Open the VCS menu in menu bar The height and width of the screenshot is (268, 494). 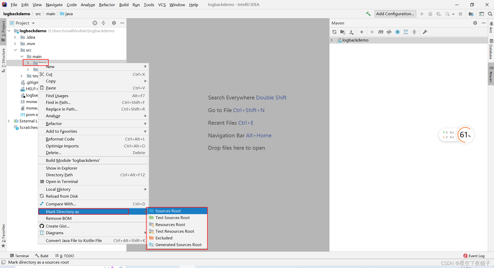[162, 5]
